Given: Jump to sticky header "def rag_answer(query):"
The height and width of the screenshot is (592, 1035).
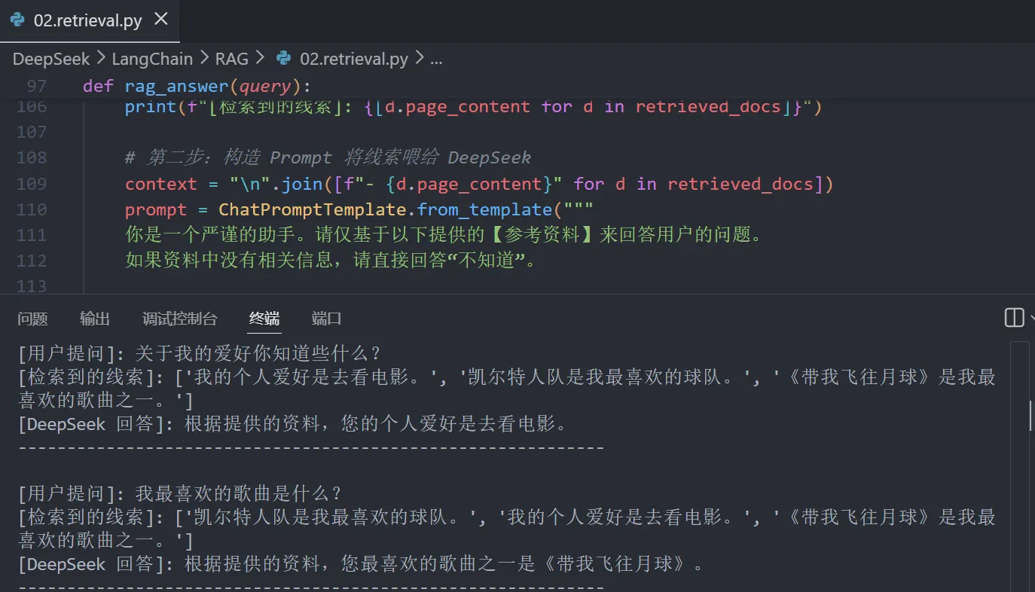Looking at the screenshot, I should [197, 85].
